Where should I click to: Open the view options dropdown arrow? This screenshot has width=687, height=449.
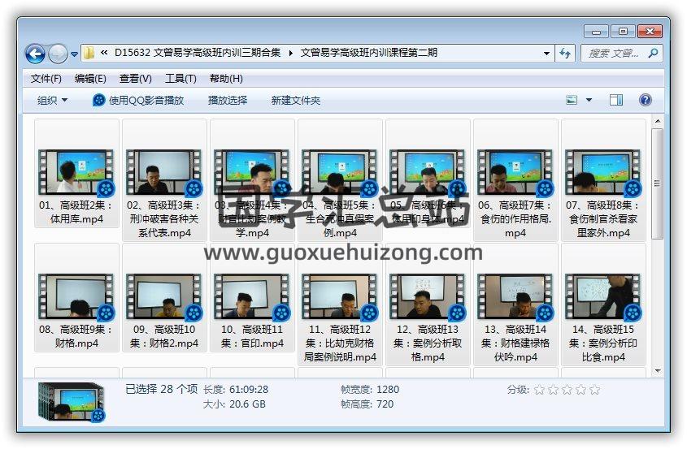click(589, 100)
